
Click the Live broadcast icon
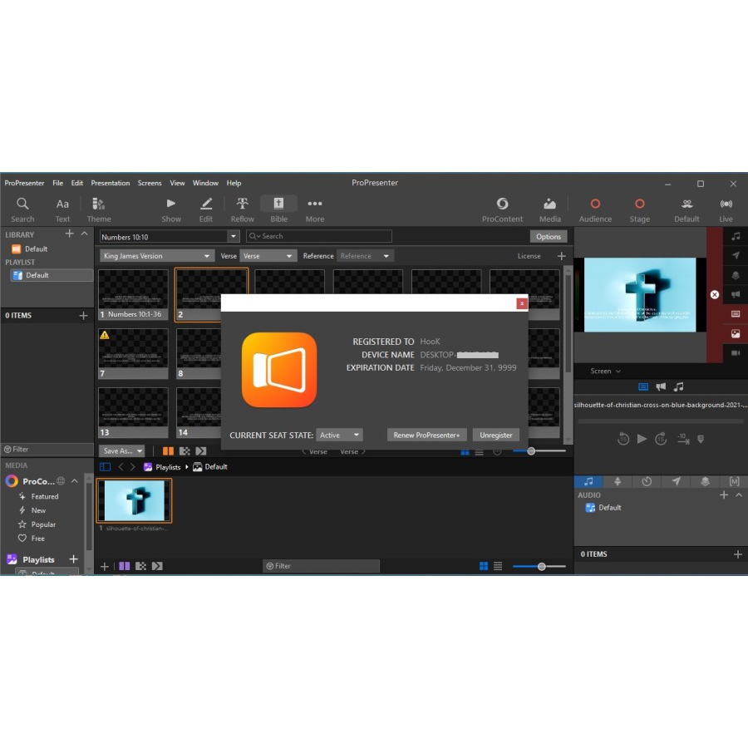[726, 210]
